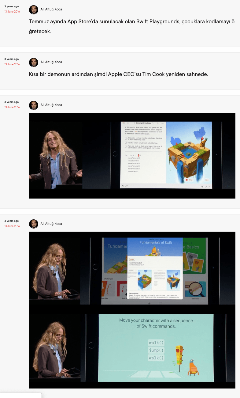This screenshot has height=398, width=240.
Task: Open Ali Altuğ Koca's name on Tim Cook post
Action: [51, 62]
